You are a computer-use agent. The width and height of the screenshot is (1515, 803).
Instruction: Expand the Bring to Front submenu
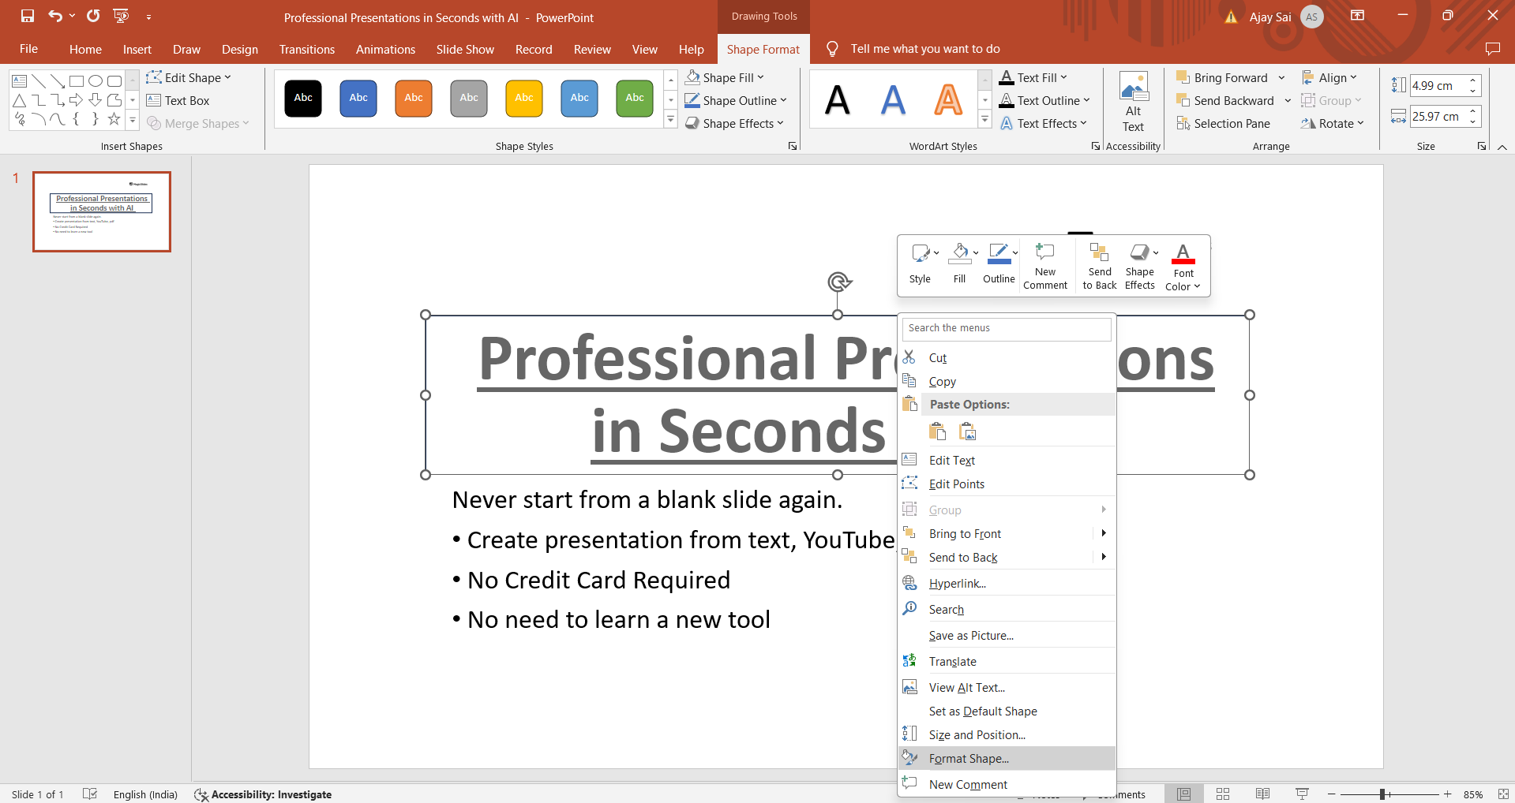point(1103,534)
